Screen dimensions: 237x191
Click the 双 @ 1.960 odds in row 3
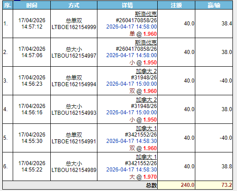143,91
